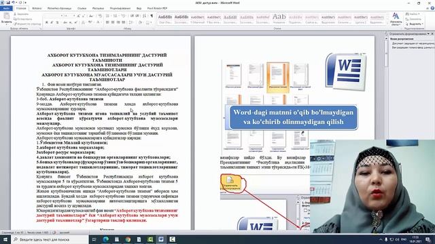Open Google Chrome from taskbar
435x244 pixels.
tap(128, 239)
